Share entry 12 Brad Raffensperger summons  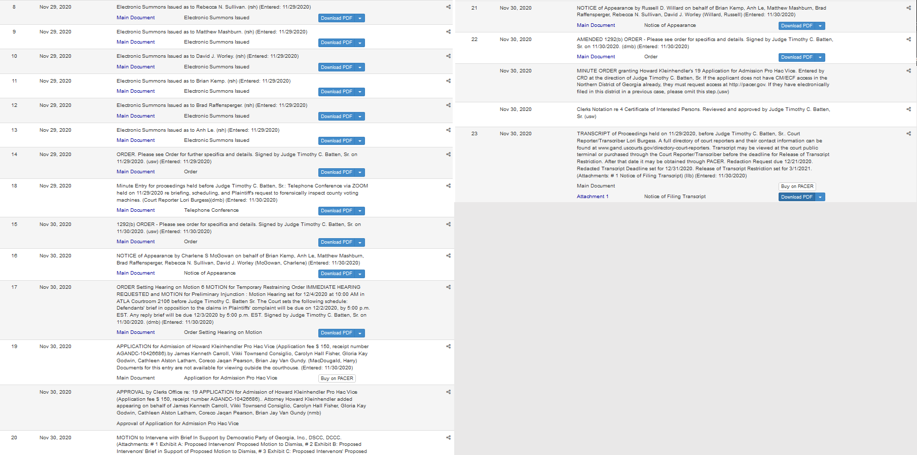(x=448, y=105)
